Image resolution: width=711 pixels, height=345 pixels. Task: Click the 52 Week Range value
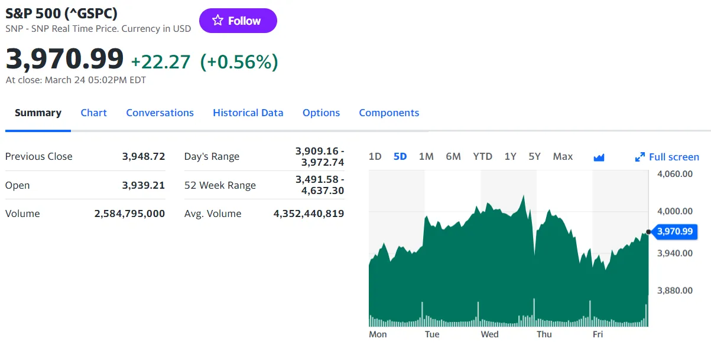[x=320, y=185]
